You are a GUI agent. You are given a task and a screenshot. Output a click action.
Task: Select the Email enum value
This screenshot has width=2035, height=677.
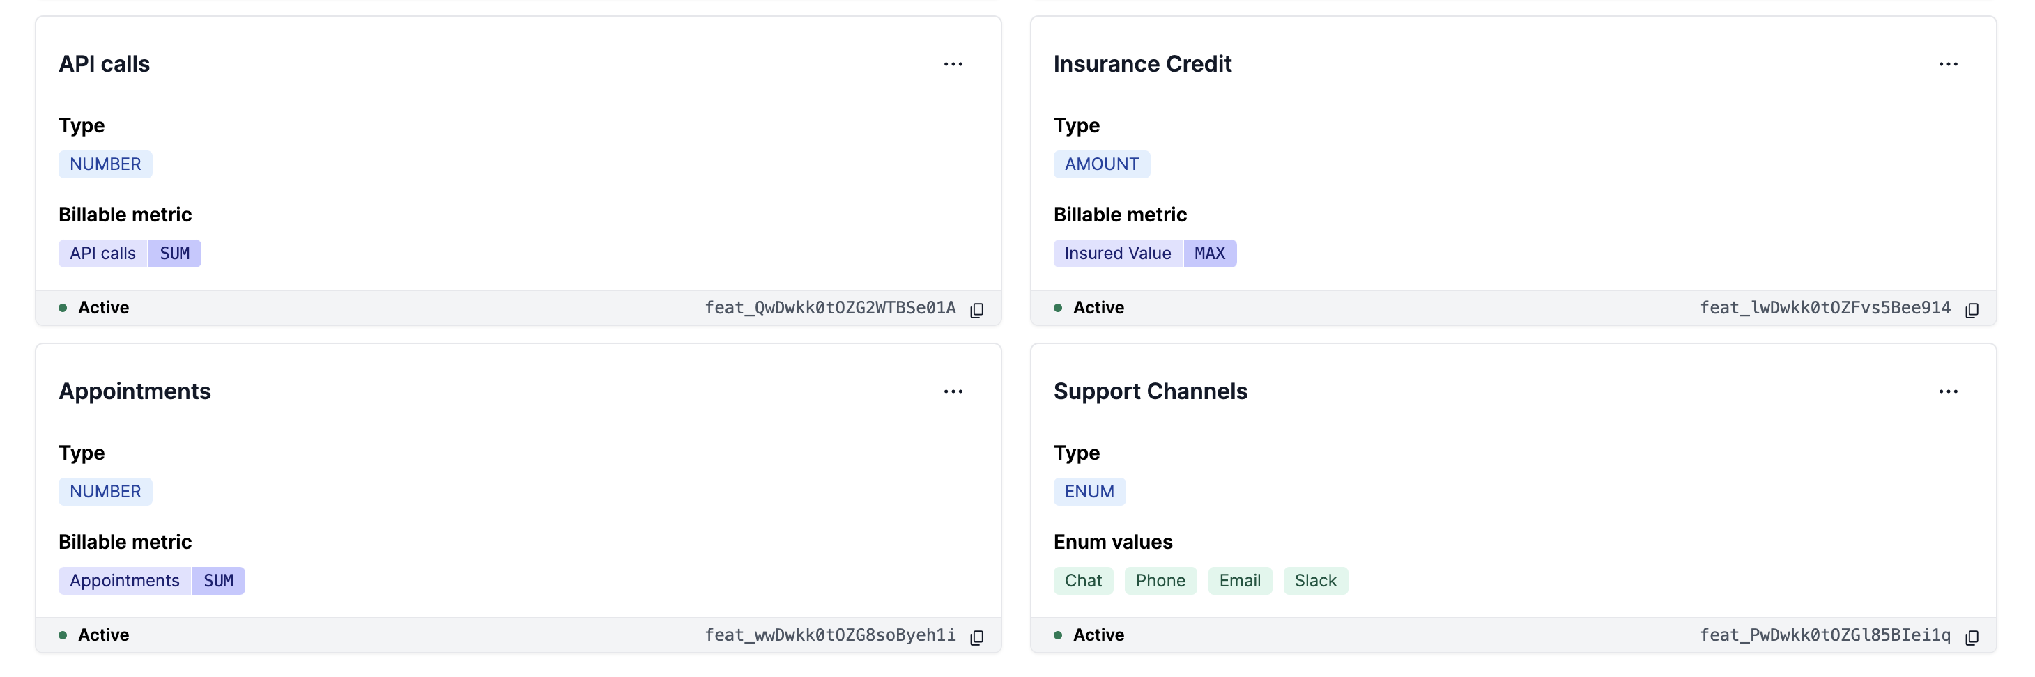point(1238,581)
